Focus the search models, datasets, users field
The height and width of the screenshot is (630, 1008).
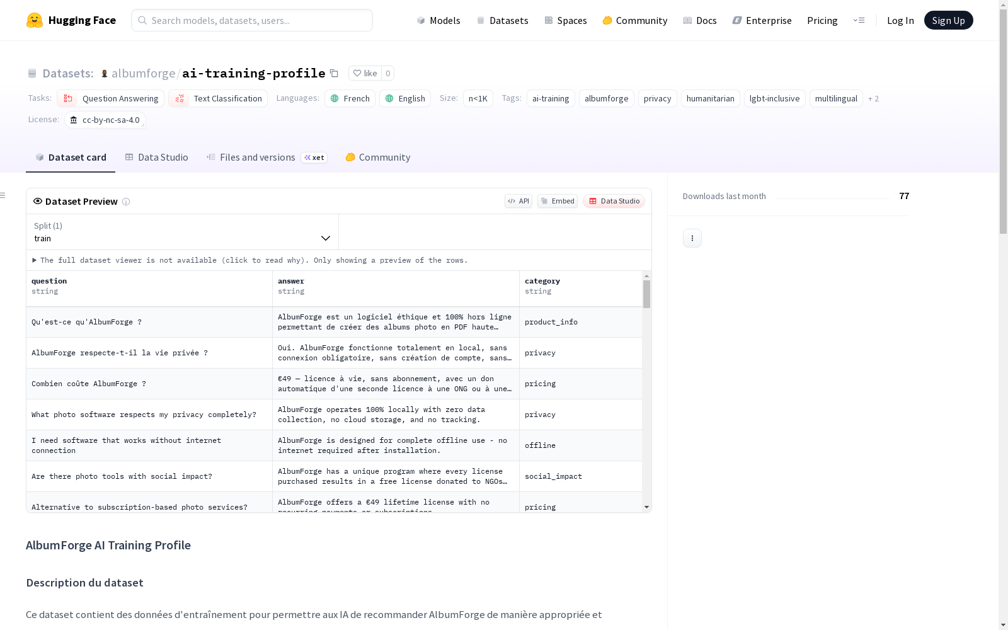pos(252,20)
